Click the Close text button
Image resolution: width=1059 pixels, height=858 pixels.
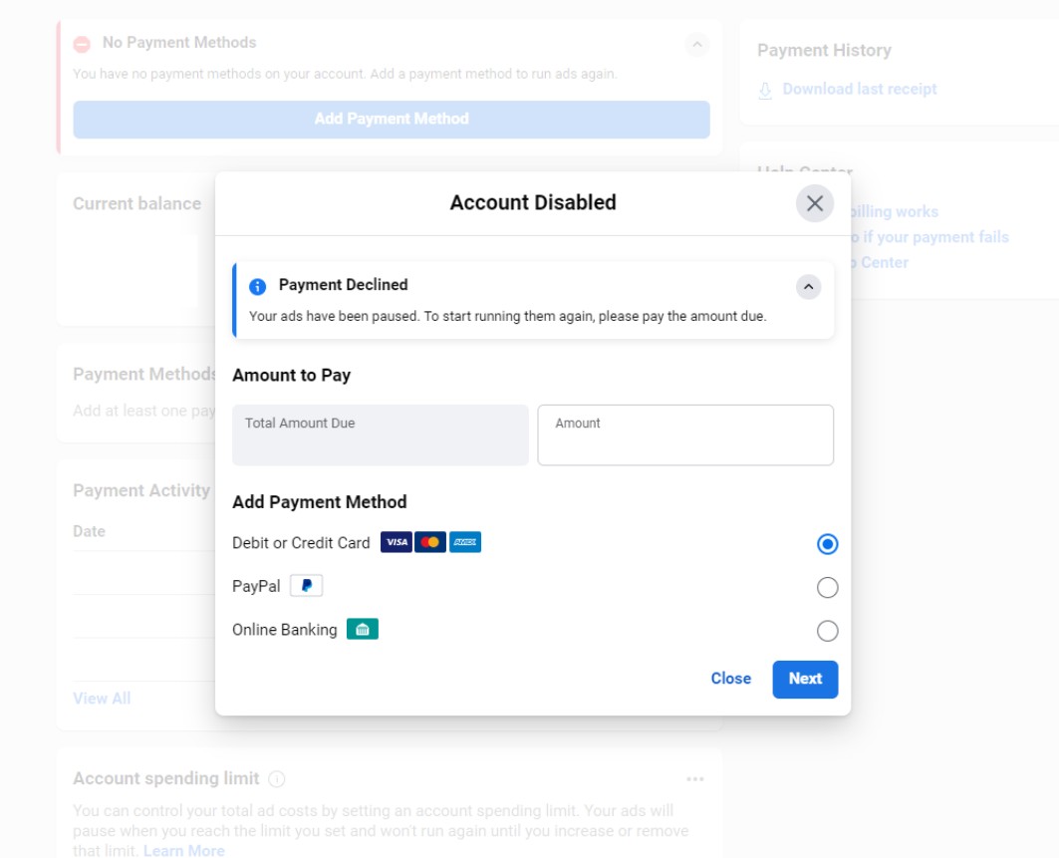pos(731,679)
